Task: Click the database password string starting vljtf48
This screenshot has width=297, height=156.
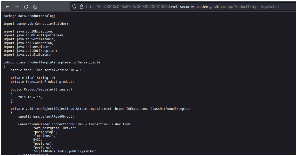Action: coord(65,151)
